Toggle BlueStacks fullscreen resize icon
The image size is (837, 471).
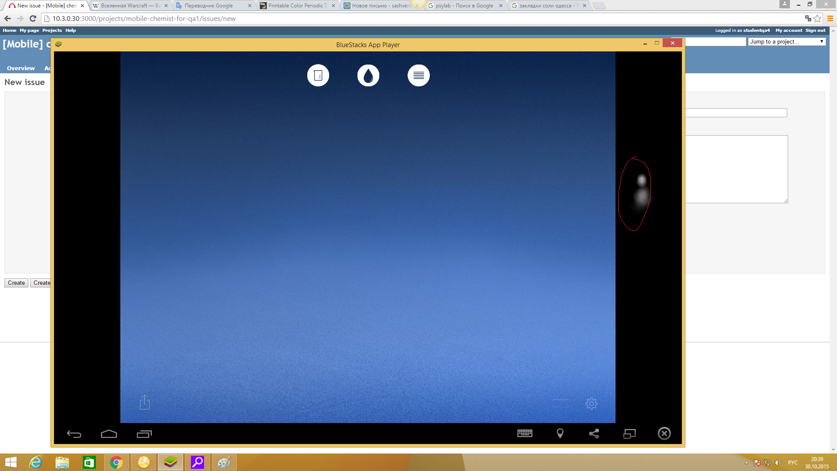629,433
